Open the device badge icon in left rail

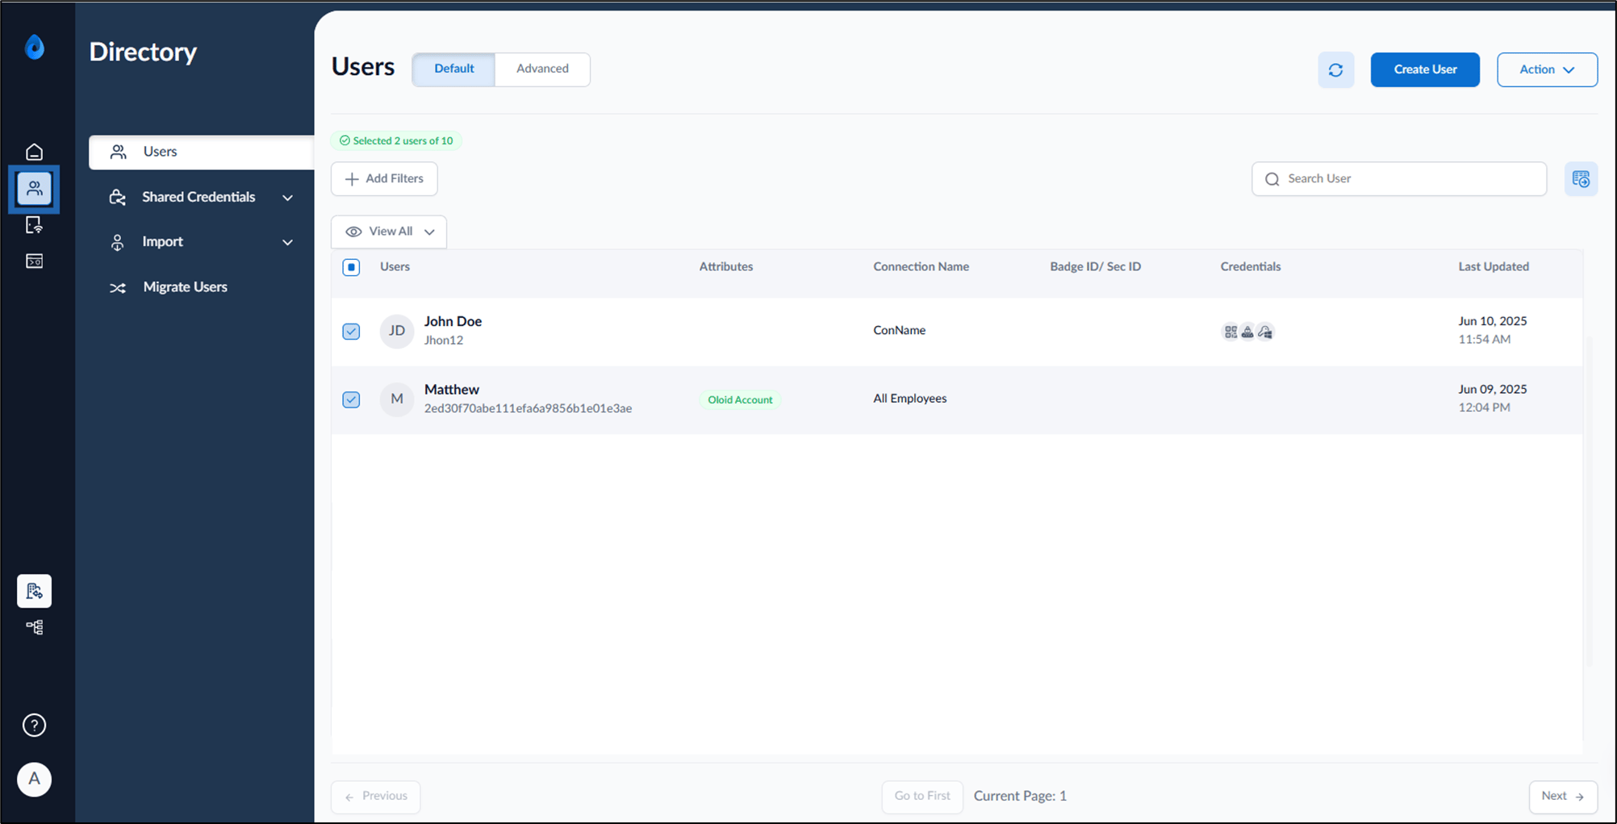(x=34, y=225)
